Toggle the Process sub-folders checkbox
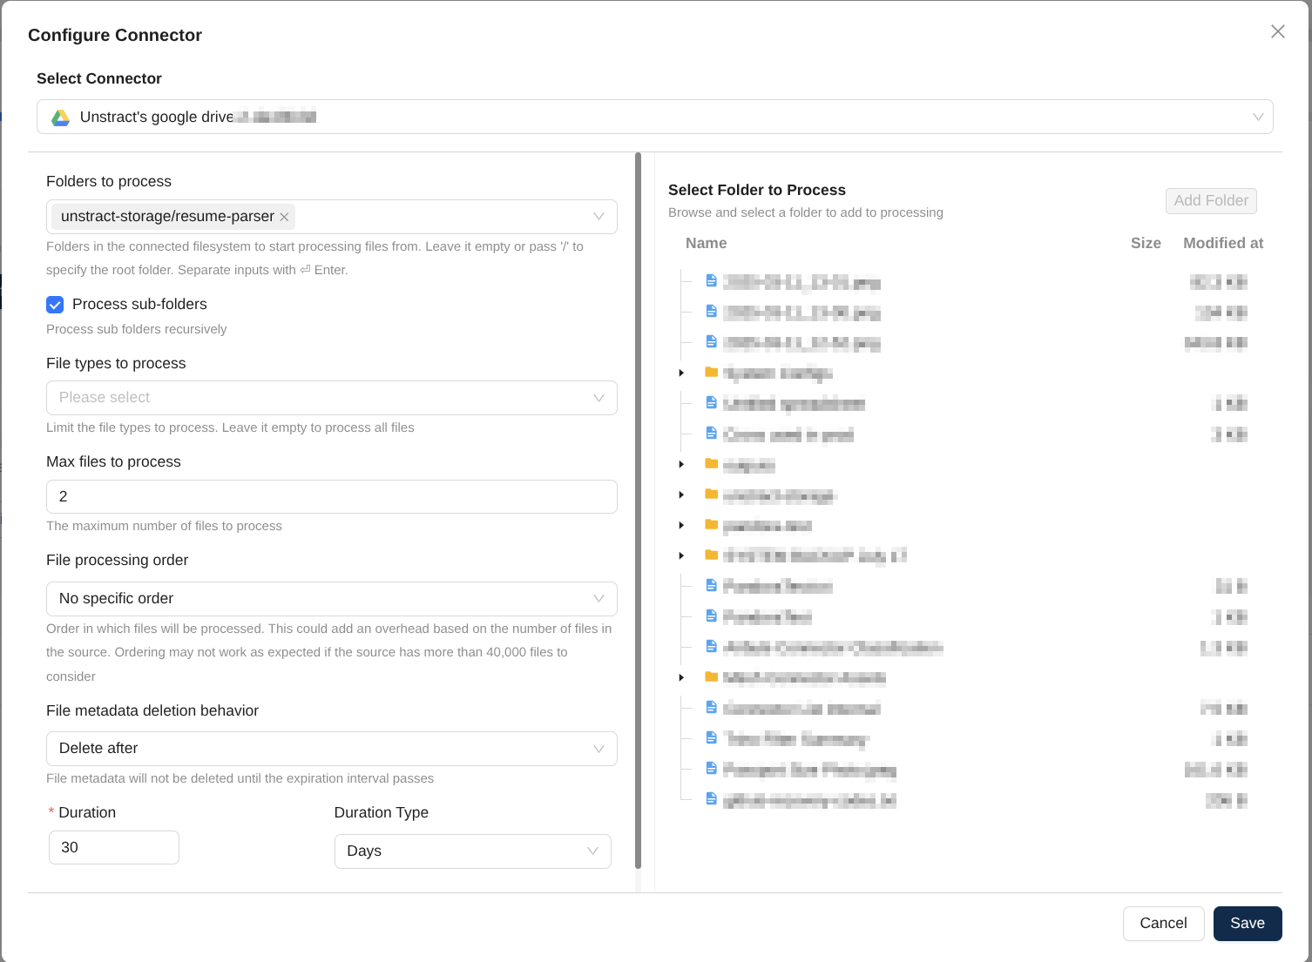The width and height of the screenshot is (1312, 962). click(55, 305)
